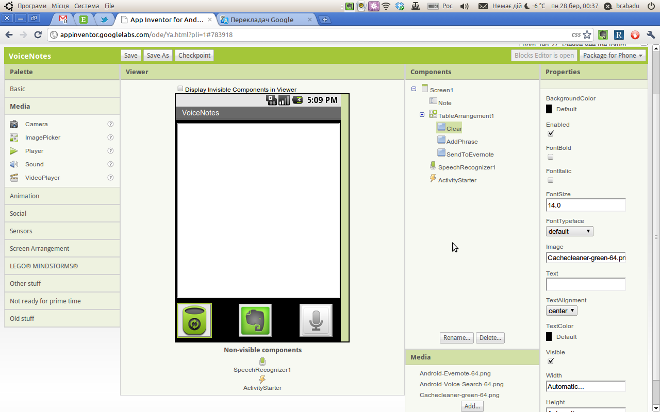Check Display Invisible Components in Viewer

pyautogui.click(x=180, y=89)
